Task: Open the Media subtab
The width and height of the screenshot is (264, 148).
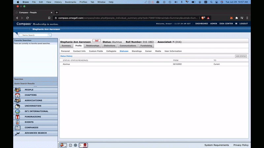Action: 158,51
